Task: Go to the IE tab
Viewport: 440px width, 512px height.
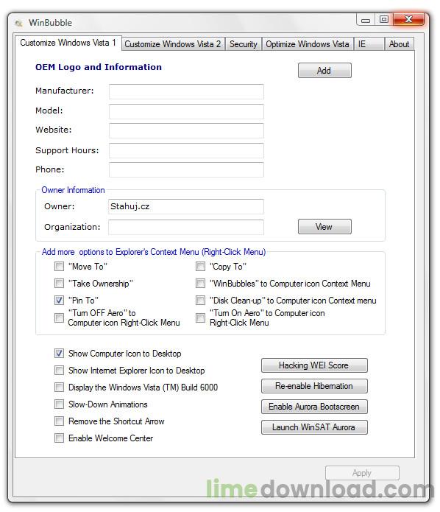Action: 369,44
